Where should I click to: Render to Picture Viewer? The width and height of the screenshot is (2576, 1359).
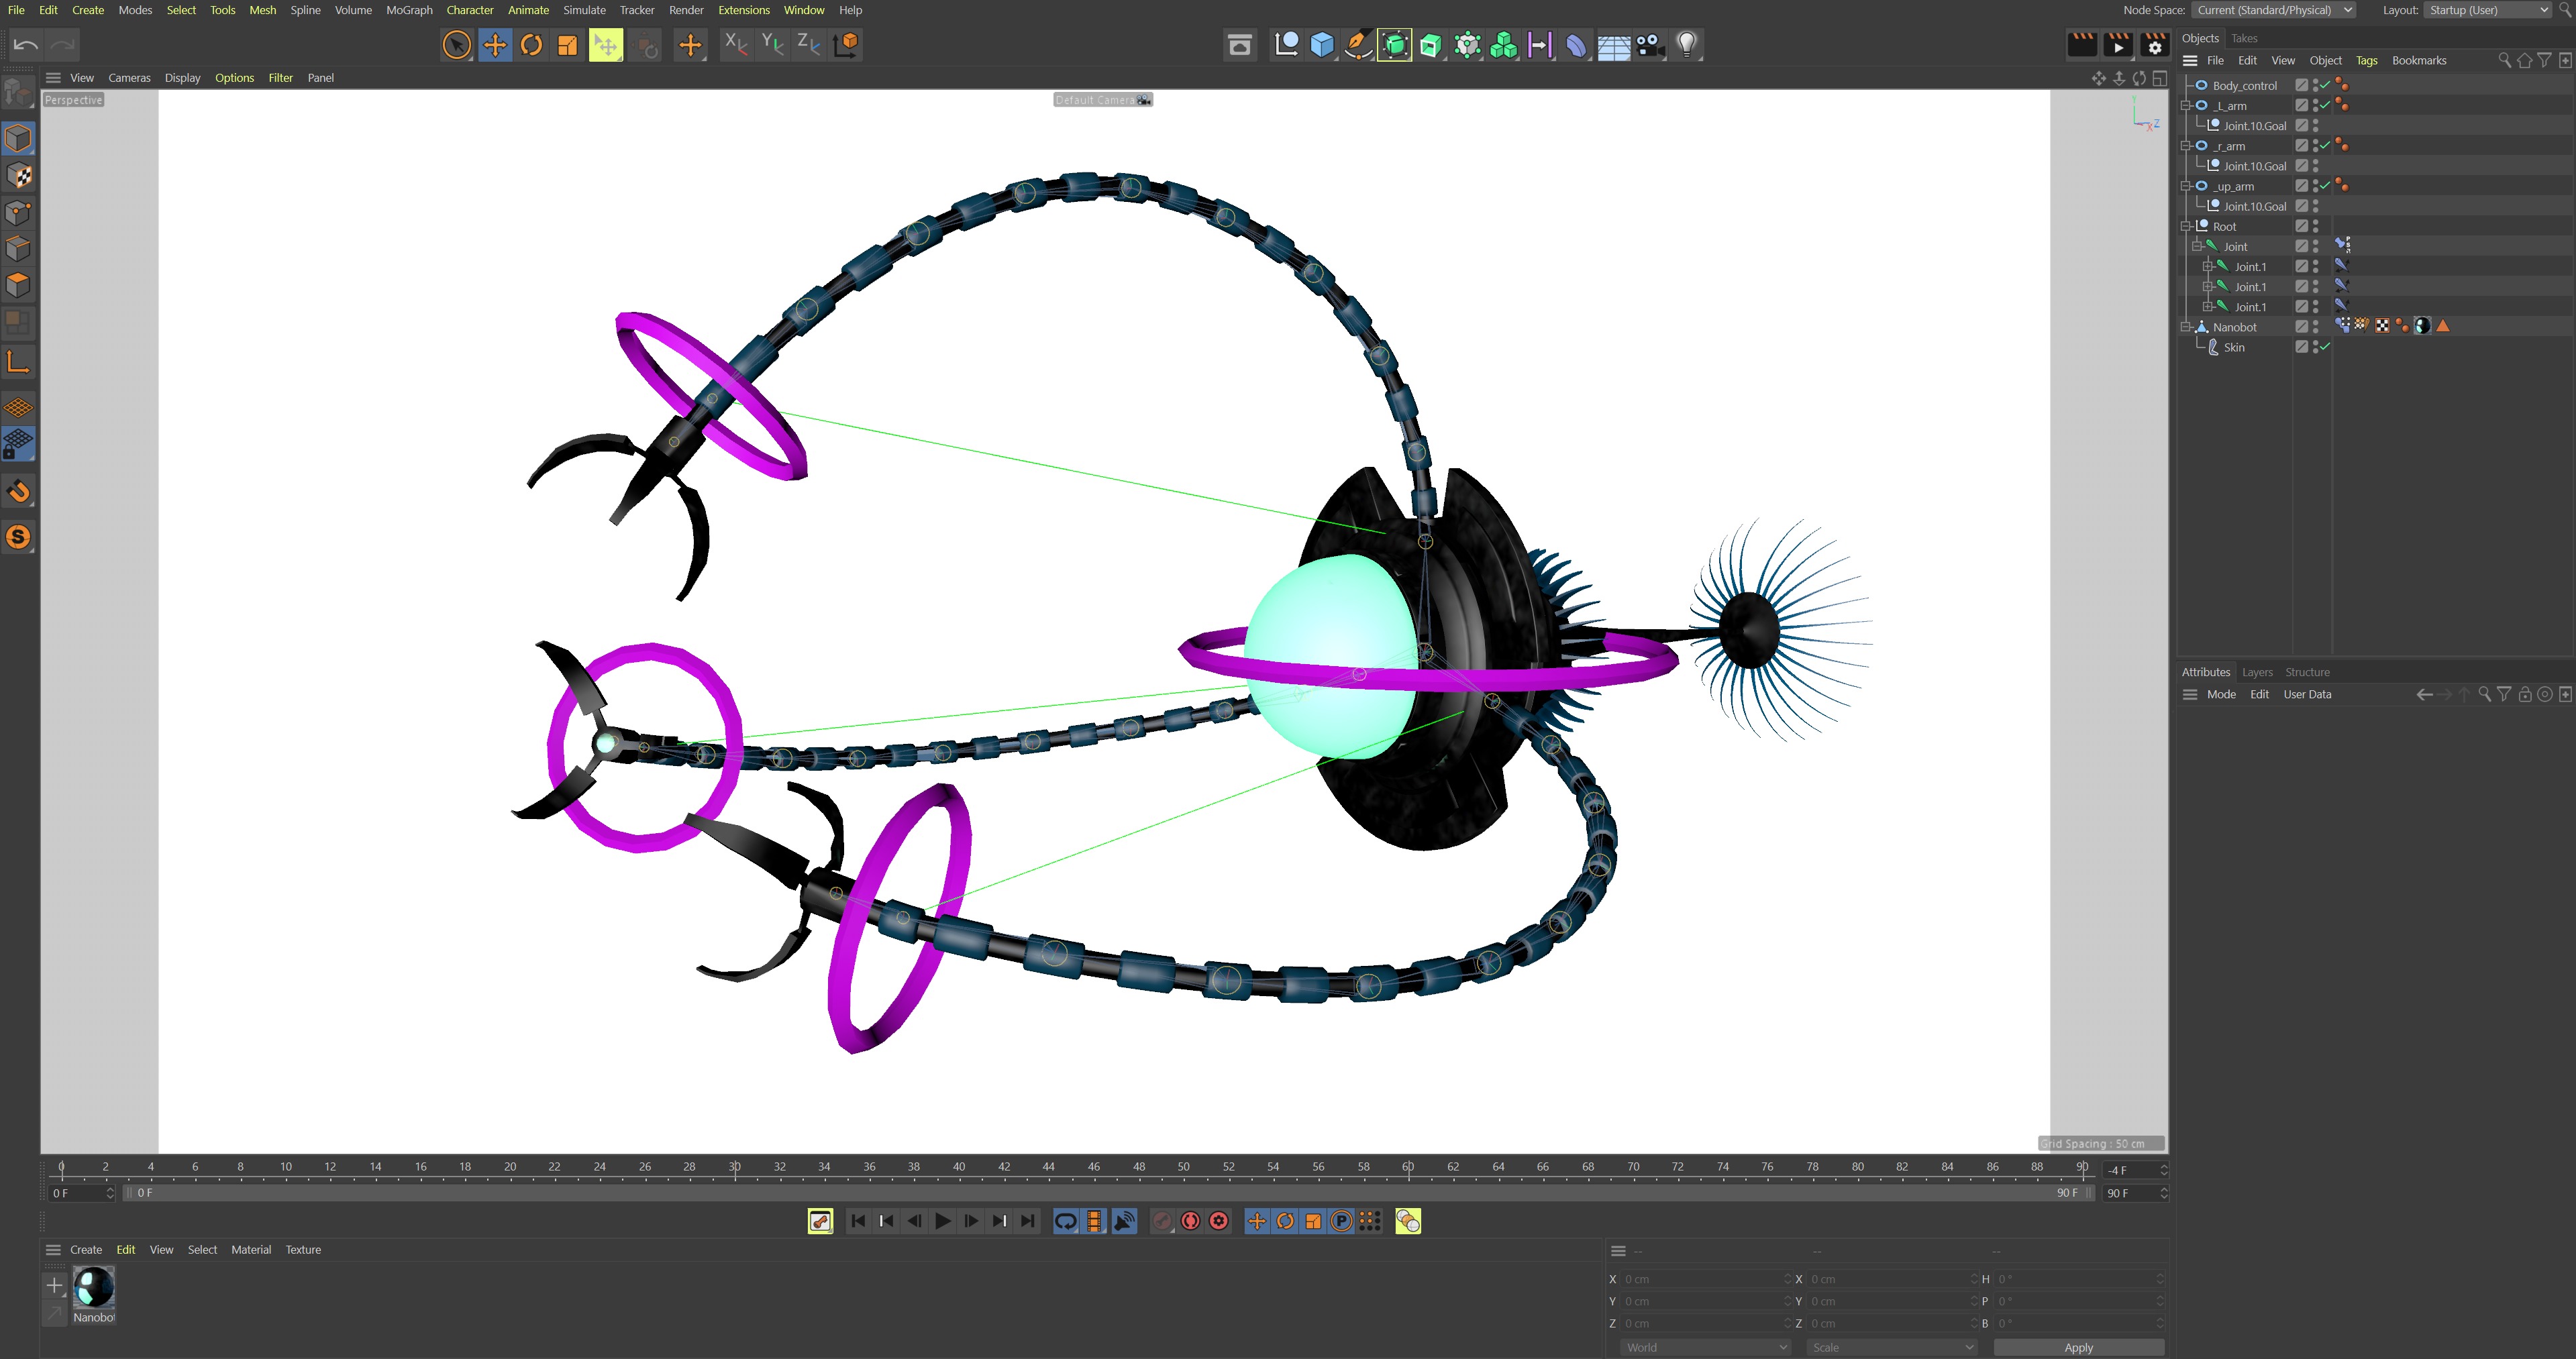(x=2118, y=45)
